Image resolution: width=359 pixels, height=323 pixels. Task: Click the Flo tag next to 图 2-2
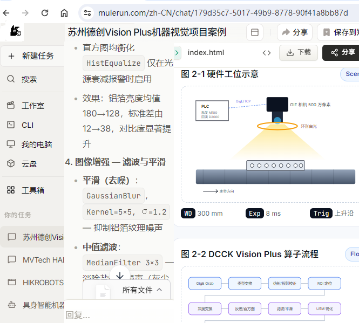pyautogui.click(x=352, y=254)
